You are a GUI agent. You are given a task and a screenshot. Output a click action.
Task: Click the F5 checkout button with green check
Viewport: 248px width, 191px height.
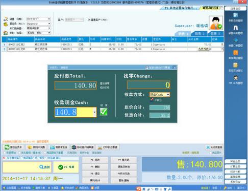tap(66, 167)
